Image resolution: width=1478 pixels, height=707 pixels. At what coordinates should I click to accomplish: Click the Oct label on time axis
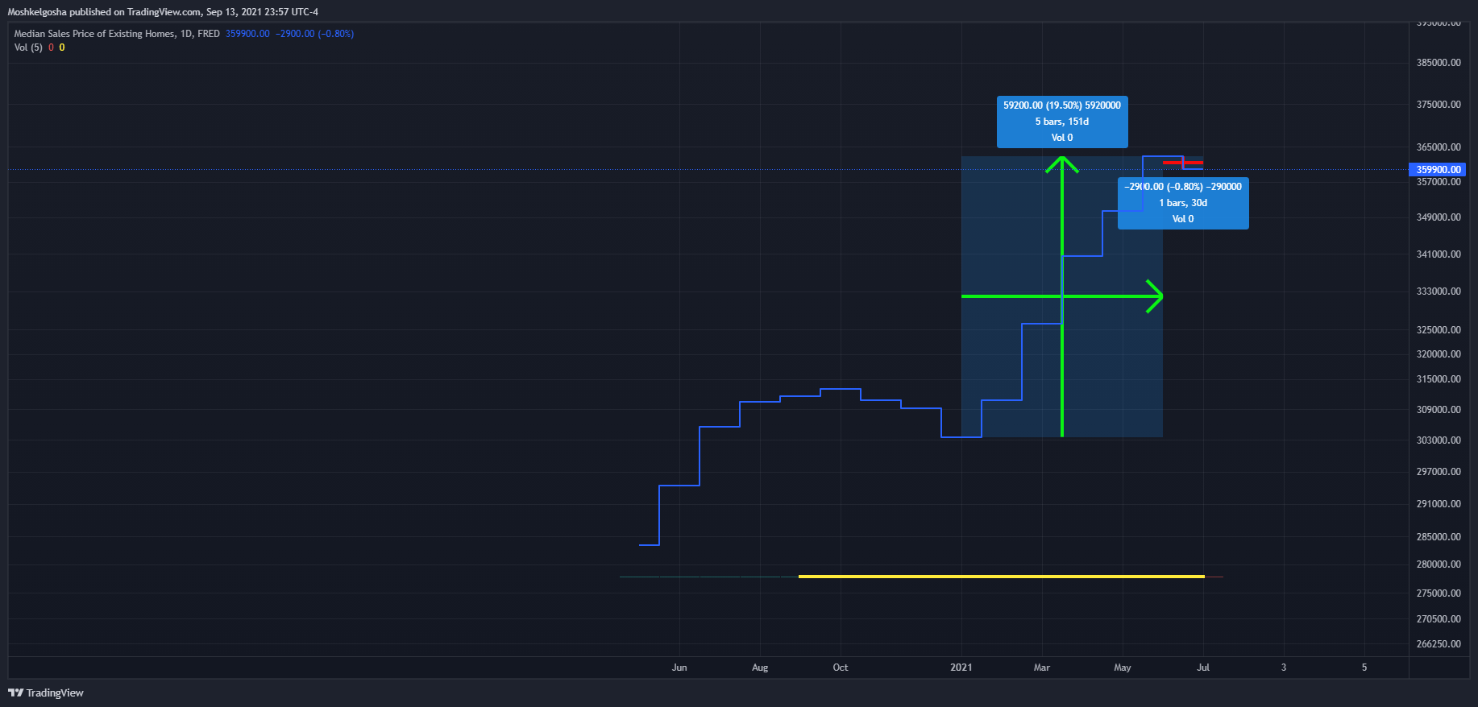[x=841, y=668]
